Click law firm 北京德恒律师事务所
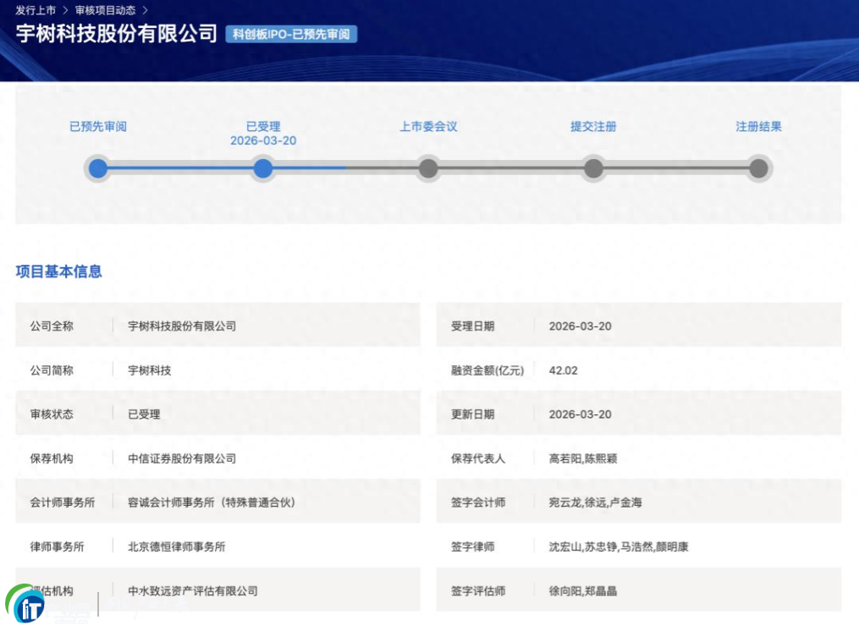The image size is (859, 625). (176, 546)
